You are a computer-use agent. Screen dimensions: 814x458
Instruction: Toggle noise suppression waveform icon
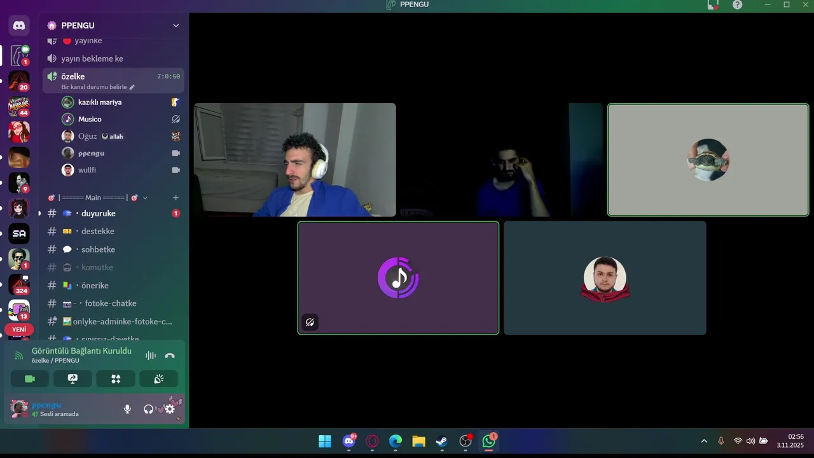pos(151,356)
